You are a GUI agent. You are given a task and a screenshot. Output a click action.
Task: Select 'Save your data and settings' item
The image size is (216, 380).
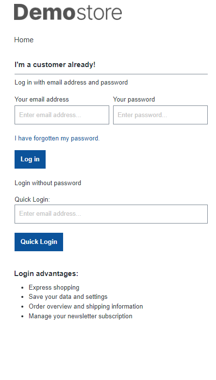[68, 296]
